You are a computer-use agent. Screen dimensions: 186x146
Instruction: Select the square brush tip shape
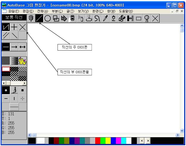pyautogui.click(x=23, y=90)
